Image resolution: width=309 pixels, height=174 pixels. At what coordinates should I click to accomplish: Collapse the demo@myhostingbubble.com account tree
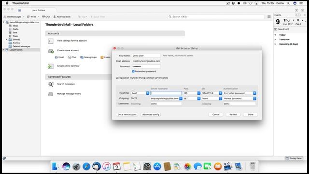pyautogui.click(x=4, y=22)
